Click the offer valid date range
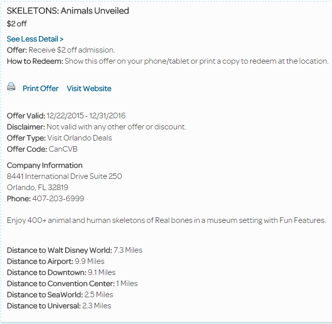 click(86, 116)
